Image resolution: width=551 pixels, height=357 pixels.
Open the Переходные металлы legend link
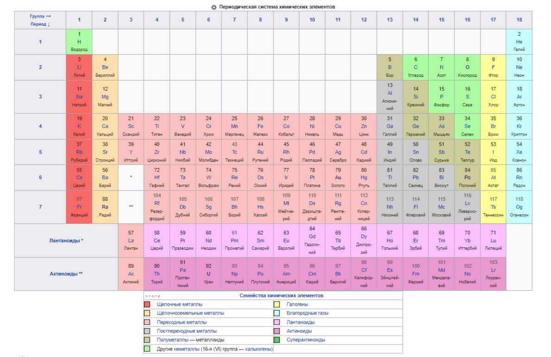point(182,322)
